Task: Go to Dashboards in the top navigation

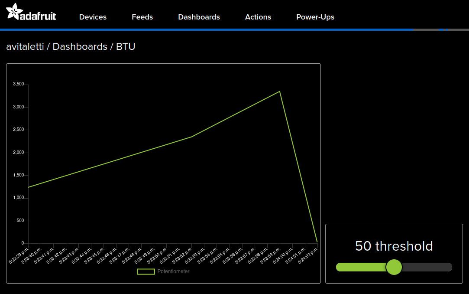Action: coord(199,17)
